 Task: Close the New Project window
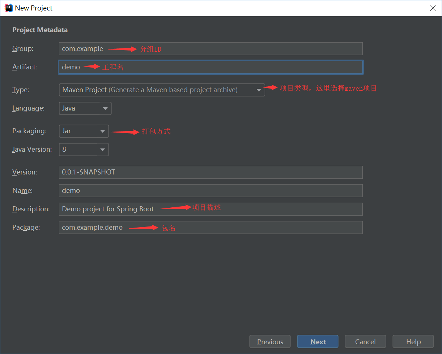coord(433,8)
